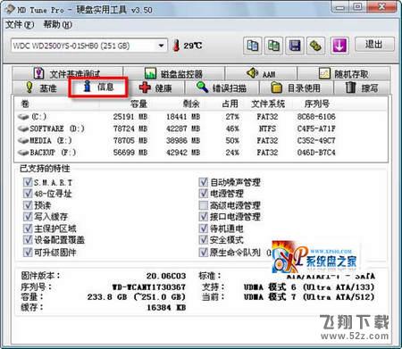Open the 健康 tab
The height and width of the screenshot is (349, 402).
pyautogui.click(x=155, y=87)
